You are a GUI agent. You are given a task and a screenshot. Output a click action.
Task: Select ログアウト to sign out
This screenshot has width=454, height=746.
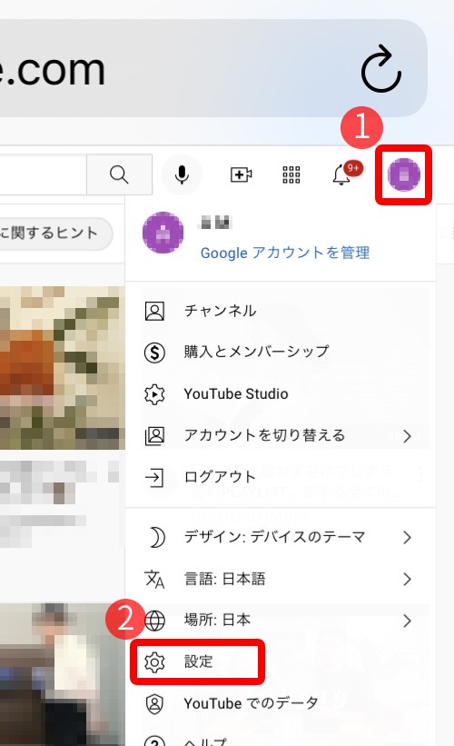281,477
